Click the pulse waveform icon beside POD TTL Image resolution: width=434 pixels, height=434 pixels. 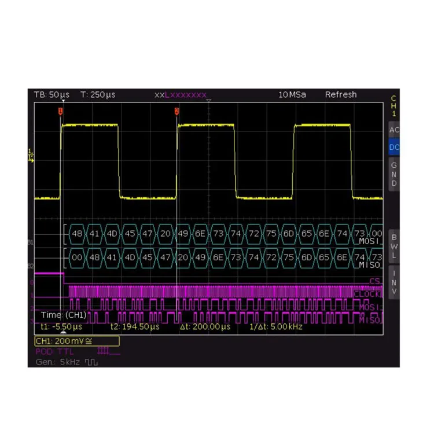click(x=109, y=352)
